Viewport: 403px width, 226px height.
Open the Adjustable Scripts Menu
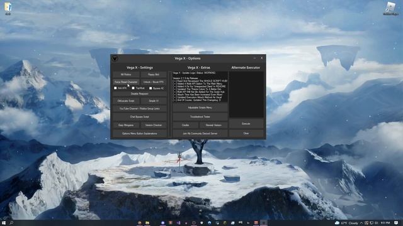click(x=200, y=107)
